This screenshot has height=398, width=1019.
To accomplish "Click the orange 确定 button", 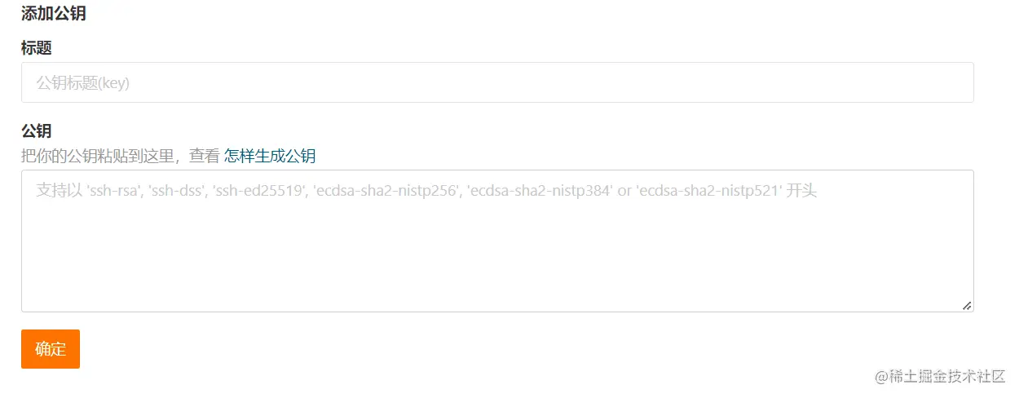I will point(51,349).
